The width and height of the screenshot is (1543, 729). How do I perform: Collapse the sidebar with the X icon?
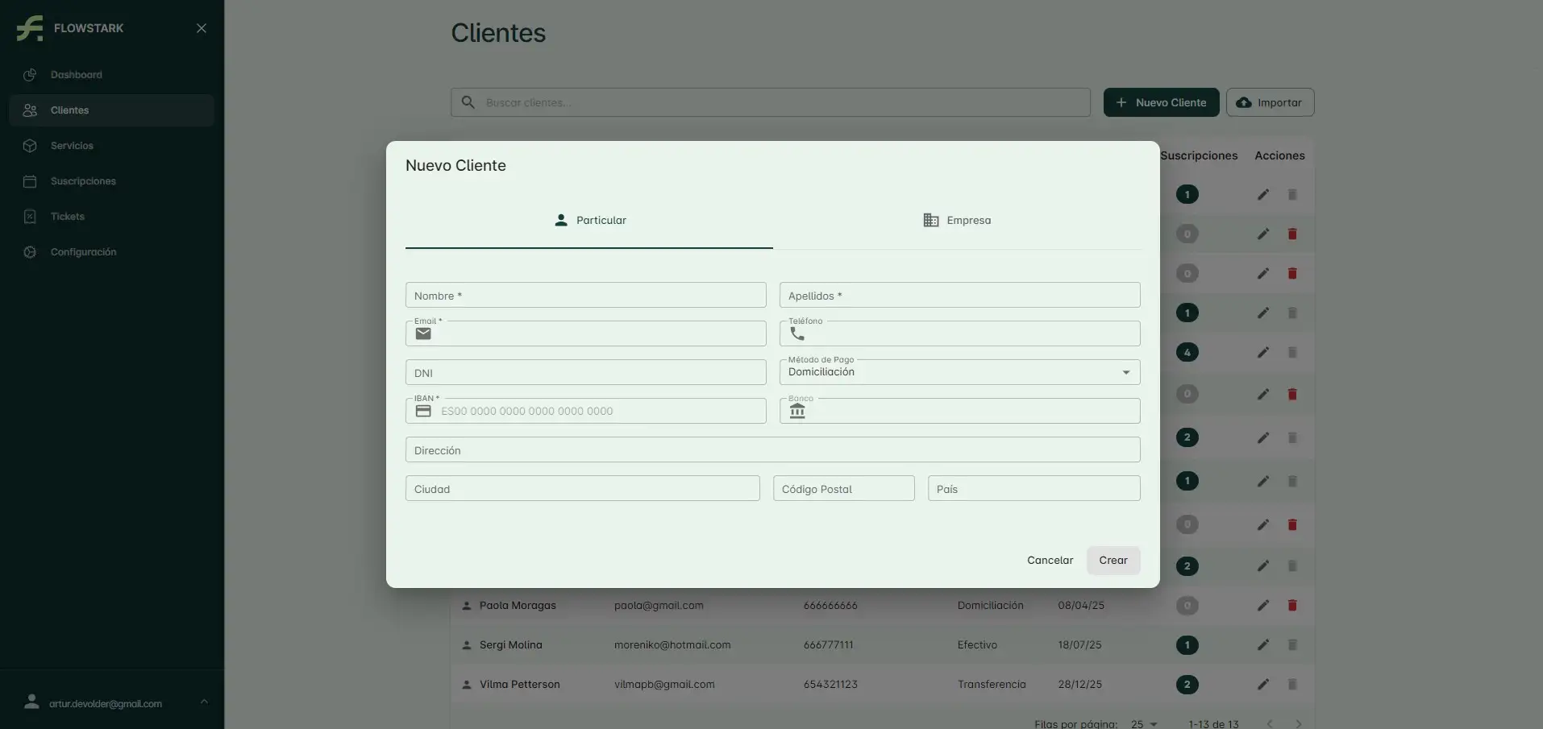[x=202, y=28]
